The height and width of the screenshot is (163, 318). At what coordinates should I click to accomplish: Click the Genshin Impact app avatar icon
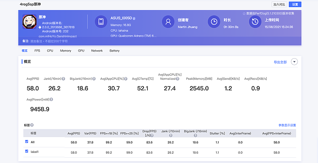tap(30, 22)
